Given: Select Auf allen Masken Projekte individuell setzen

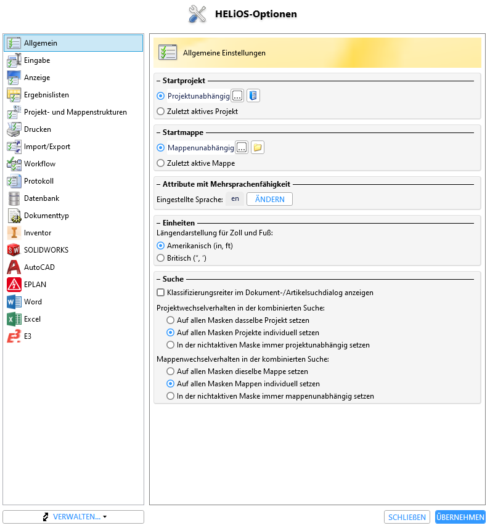Looking at the screenshot, I should [170, 333].
